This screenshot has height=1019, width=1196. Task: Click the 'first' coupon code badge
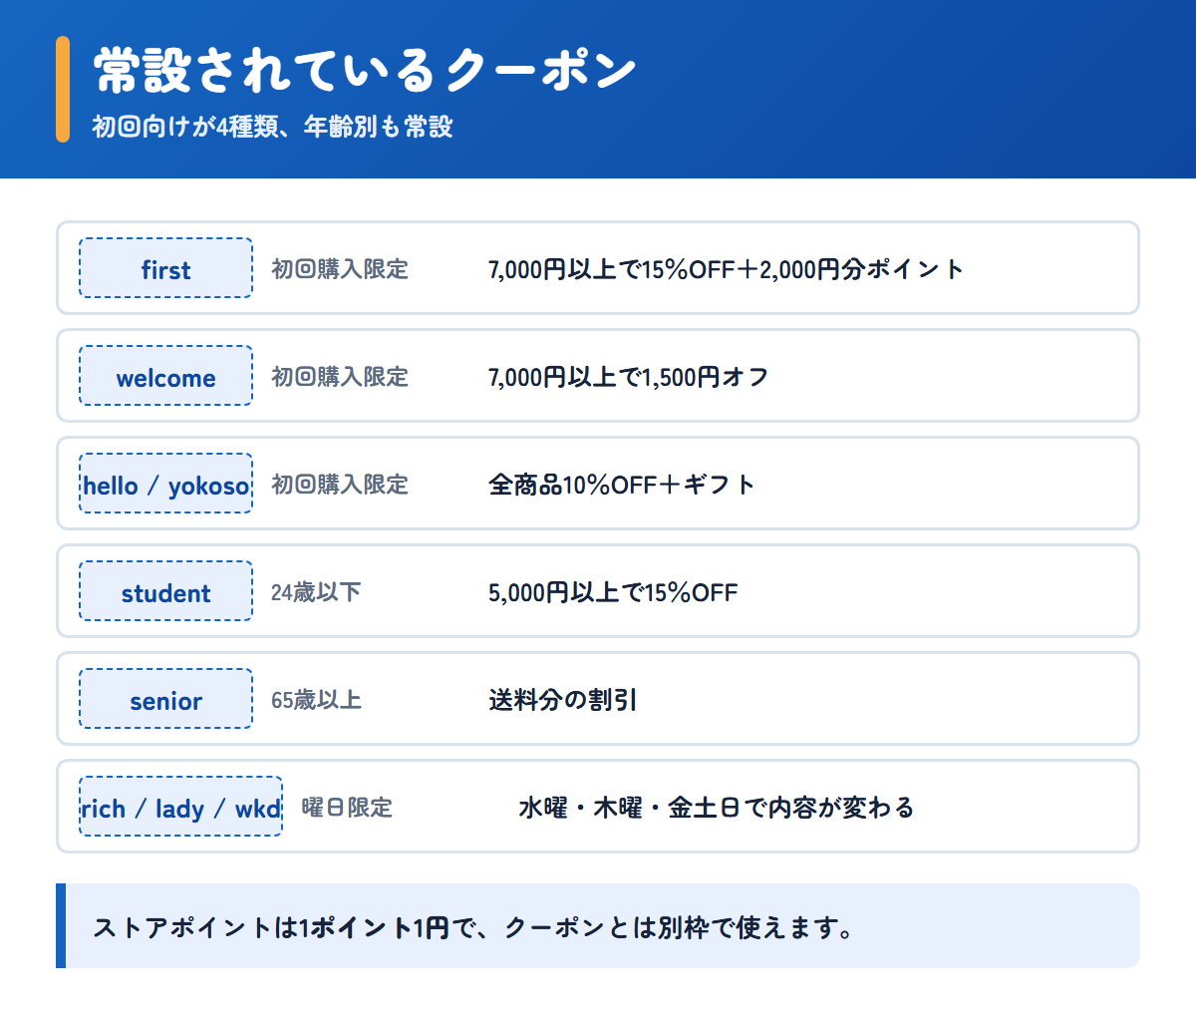pos(165,268)
